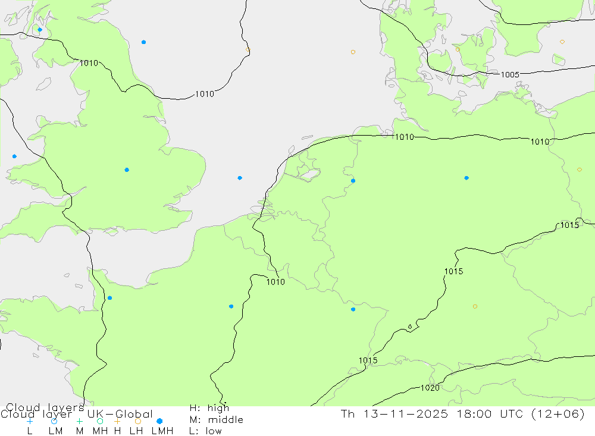This screenshot has width=595, height=436.
Task: Click the 'L: low' legend text
Action: click(206, 431)
